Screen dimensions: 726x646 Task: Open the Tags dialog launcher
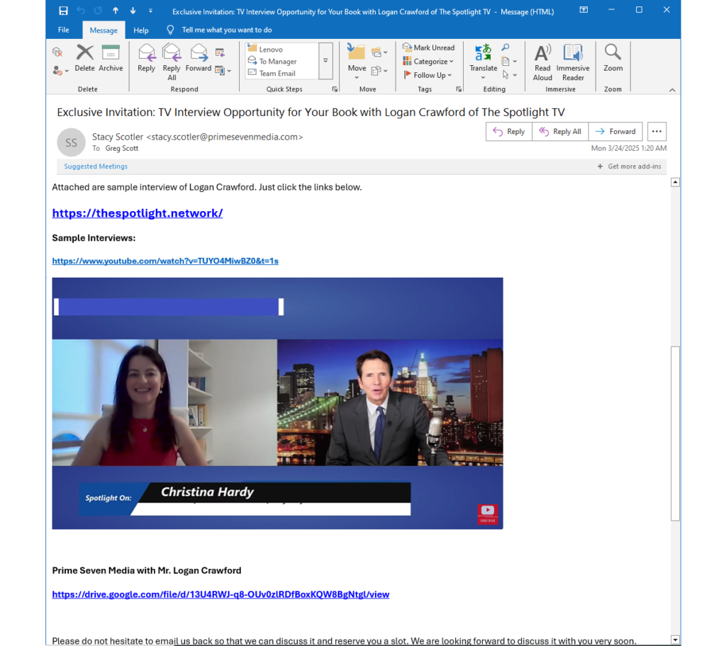coord(459,89)
